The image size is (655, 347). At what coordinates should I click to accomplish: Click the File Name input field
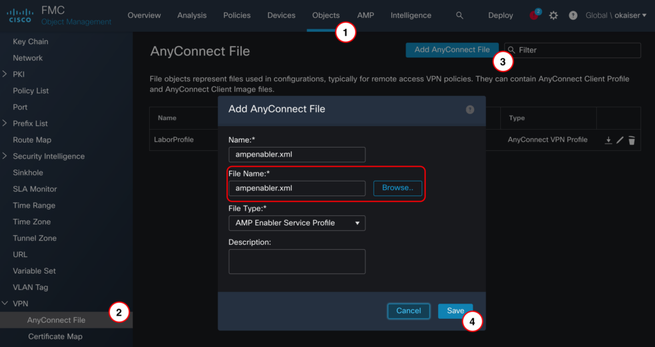click(297, 189)
